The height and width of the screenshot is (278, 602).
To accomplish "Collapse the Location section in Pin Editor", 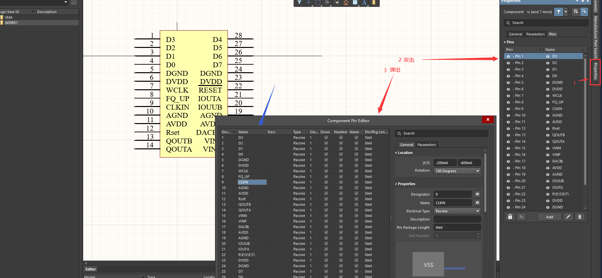I will [x=396, y=153].
